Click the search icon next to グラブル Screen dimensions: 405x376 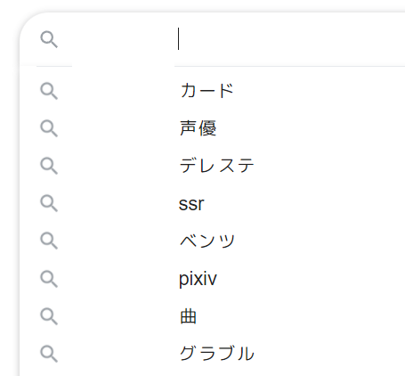pos(49,354)
